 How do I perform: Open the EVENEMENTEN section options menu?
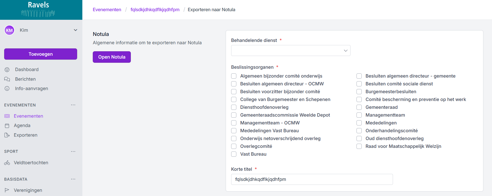pyautogui.click(x=73, y=105)
